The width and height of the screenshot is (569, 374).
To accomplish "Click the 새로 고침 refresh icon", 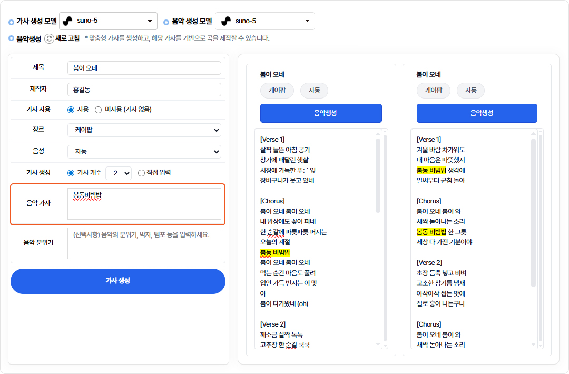I will 49,38.
